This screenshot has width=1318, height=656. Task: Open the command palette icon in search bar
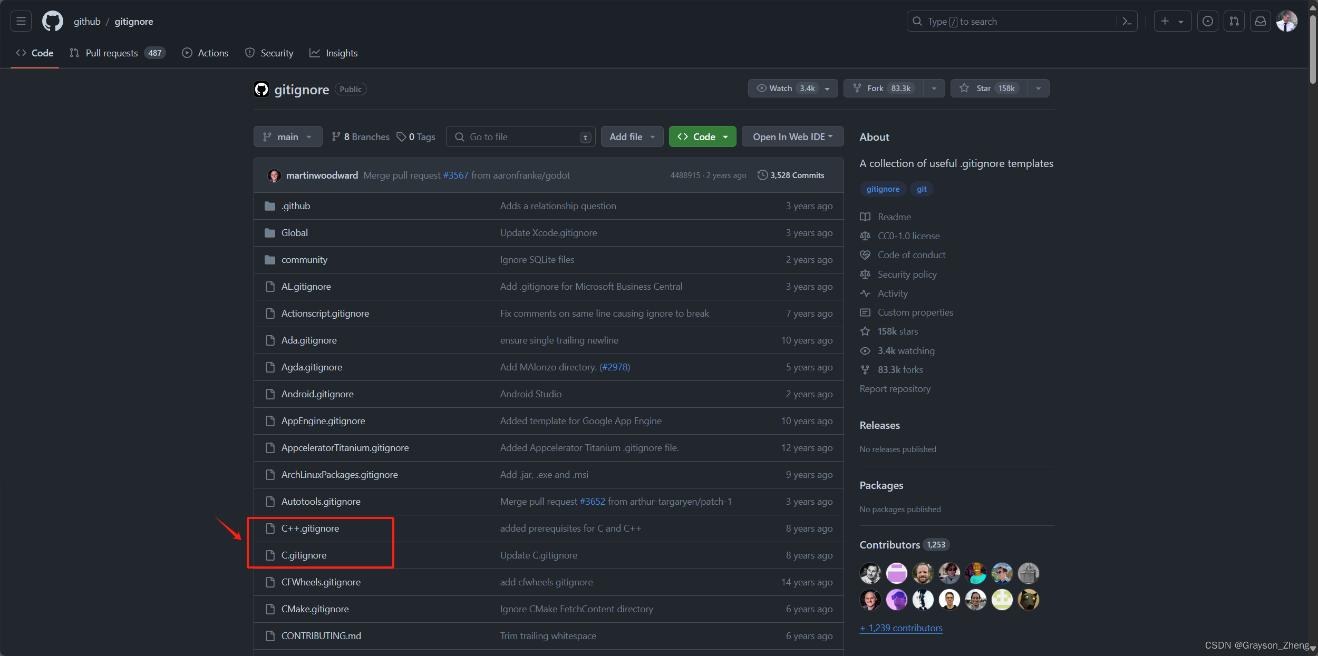tap(1127, 21)
